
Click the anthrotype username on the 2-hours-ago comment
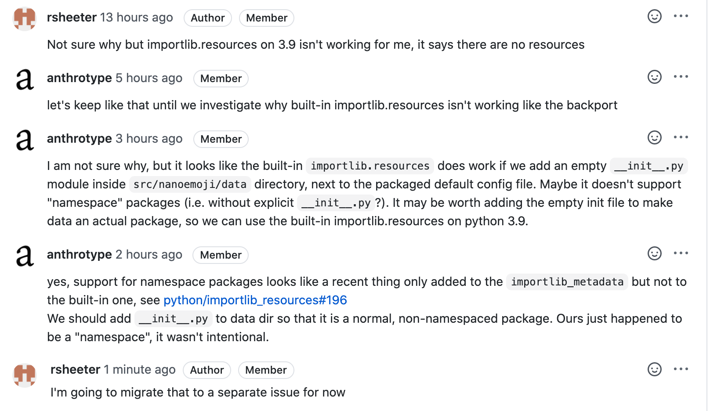tap(79, 254)
